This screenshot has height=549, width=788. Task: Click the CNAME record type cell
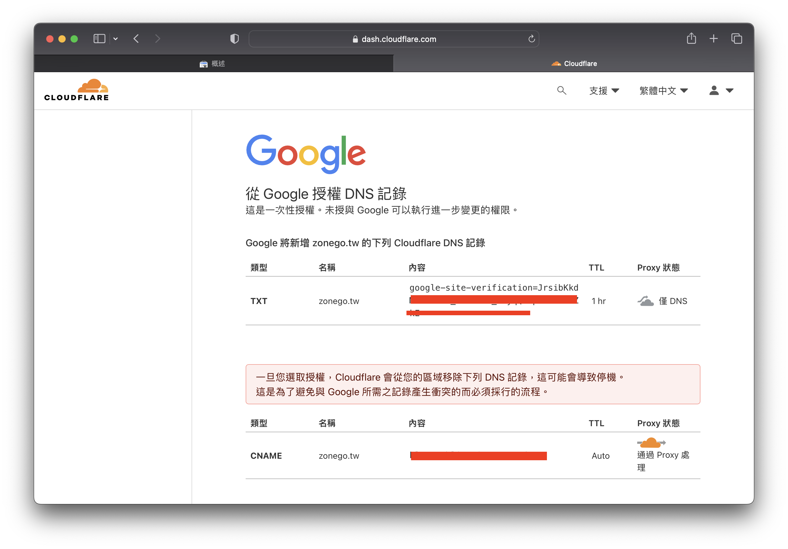[x=266, y=456]
